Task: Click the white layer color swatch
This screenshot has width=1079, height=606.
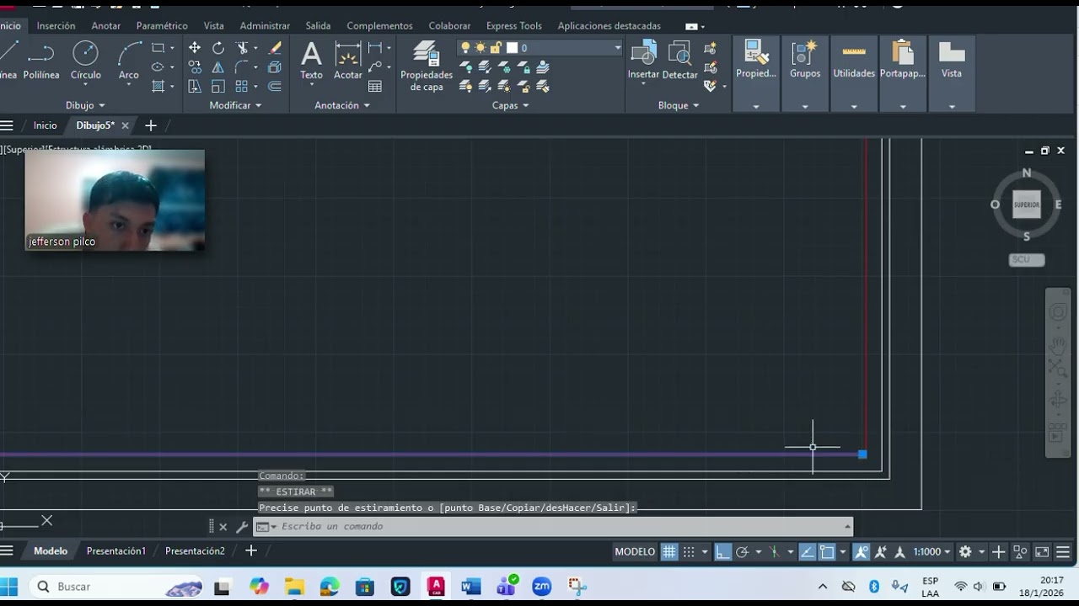Action: click(x=512, y=48)
